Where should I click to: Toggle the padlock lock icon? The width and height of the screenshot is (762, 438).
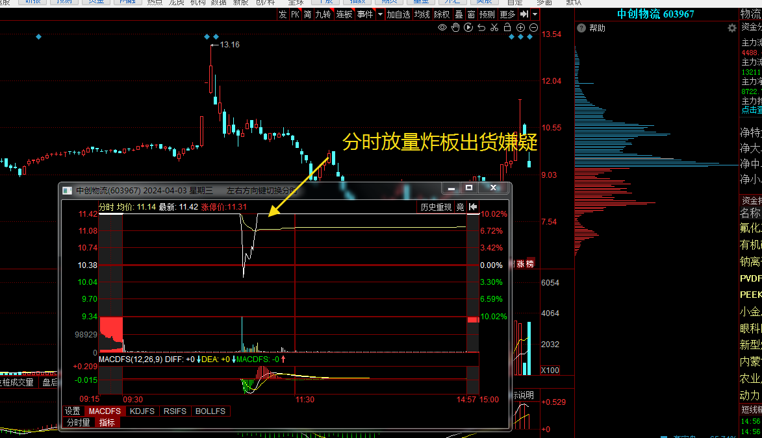pyautogui.click(x=507, y=28)
